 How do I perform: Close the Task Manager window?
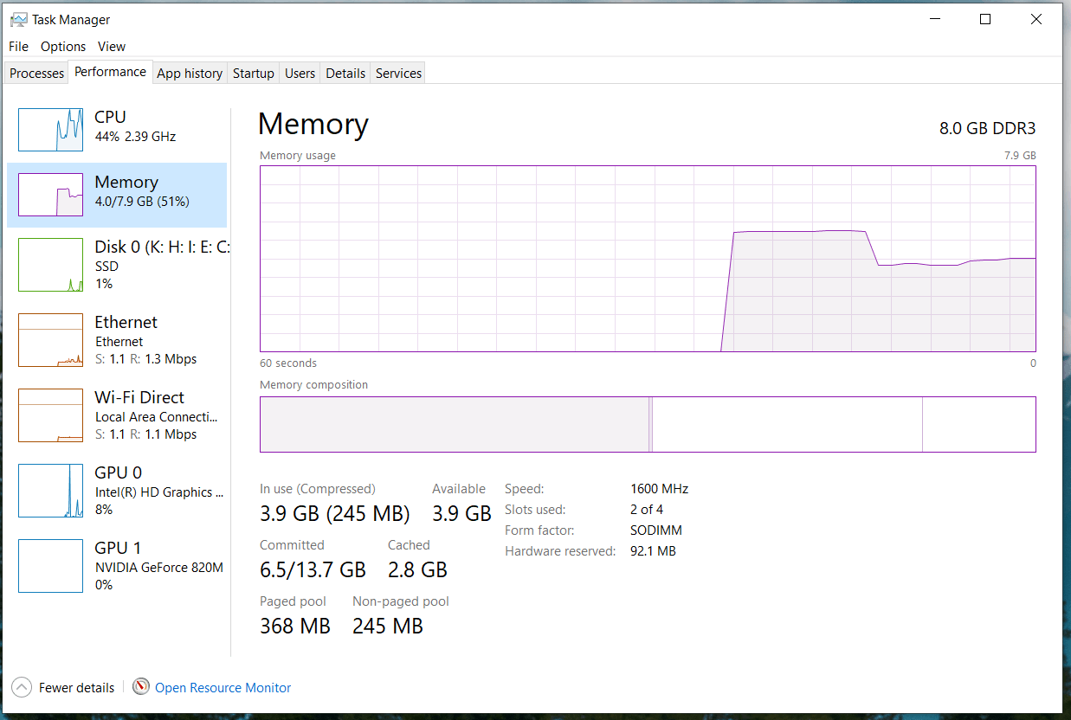(x=1036, y=19)
